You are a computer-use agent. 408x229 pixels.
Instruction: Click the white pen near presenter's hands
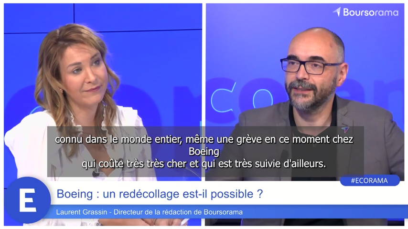click(x=184, y=222)
